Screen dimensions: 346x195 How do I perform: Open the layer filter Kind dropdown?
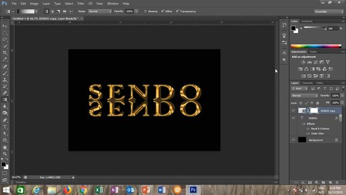pyautogui.click(x=300, y=89)
